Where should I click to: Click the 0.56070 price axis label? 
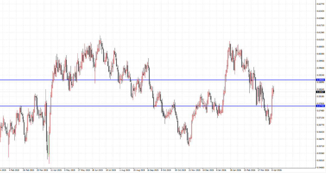tap(321, 139)
